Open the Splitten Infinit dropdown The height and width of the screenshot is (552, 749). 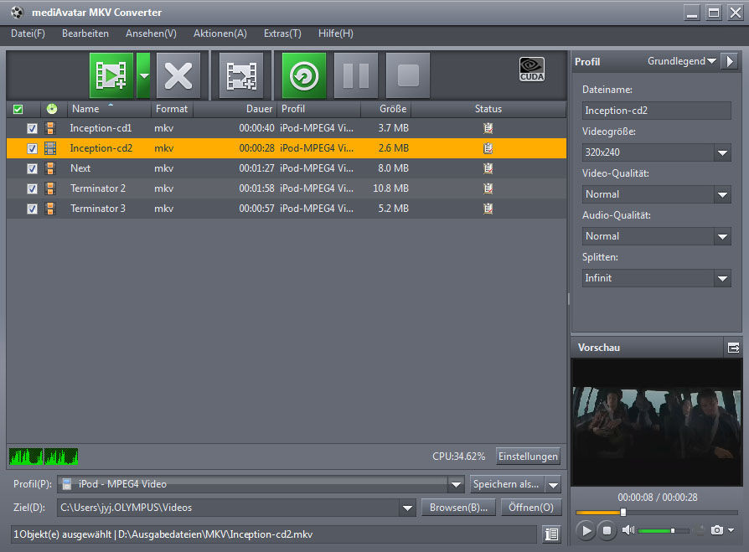pyautogui.click(x=722, y=278)
